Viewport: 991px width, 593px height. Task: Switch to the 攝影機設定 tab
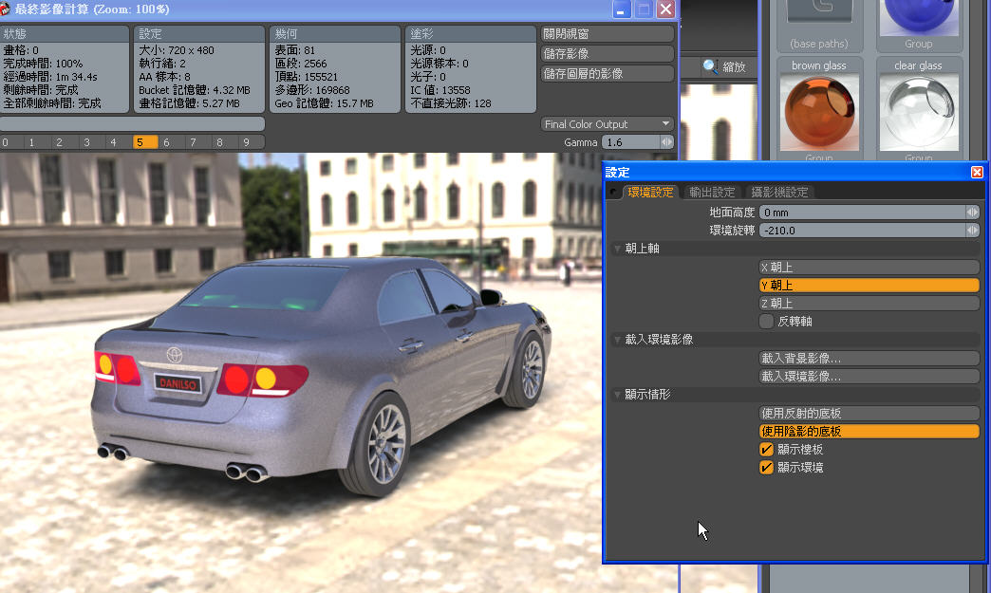782,191
